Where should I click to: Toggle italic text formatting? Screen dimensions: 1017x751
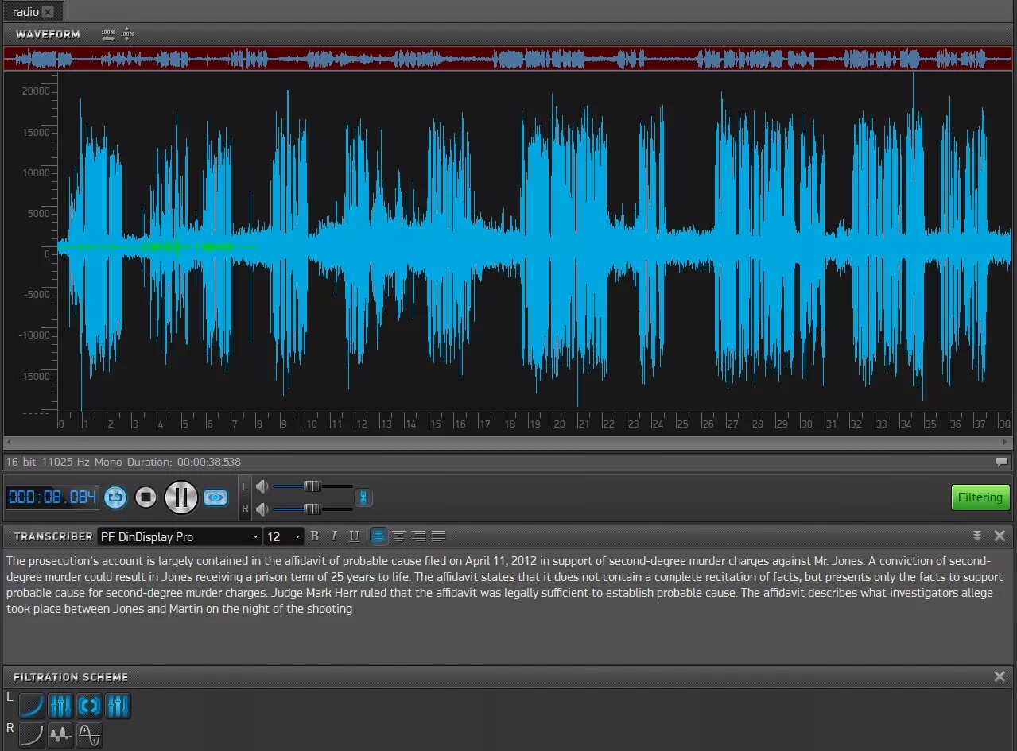click(334, 536)
